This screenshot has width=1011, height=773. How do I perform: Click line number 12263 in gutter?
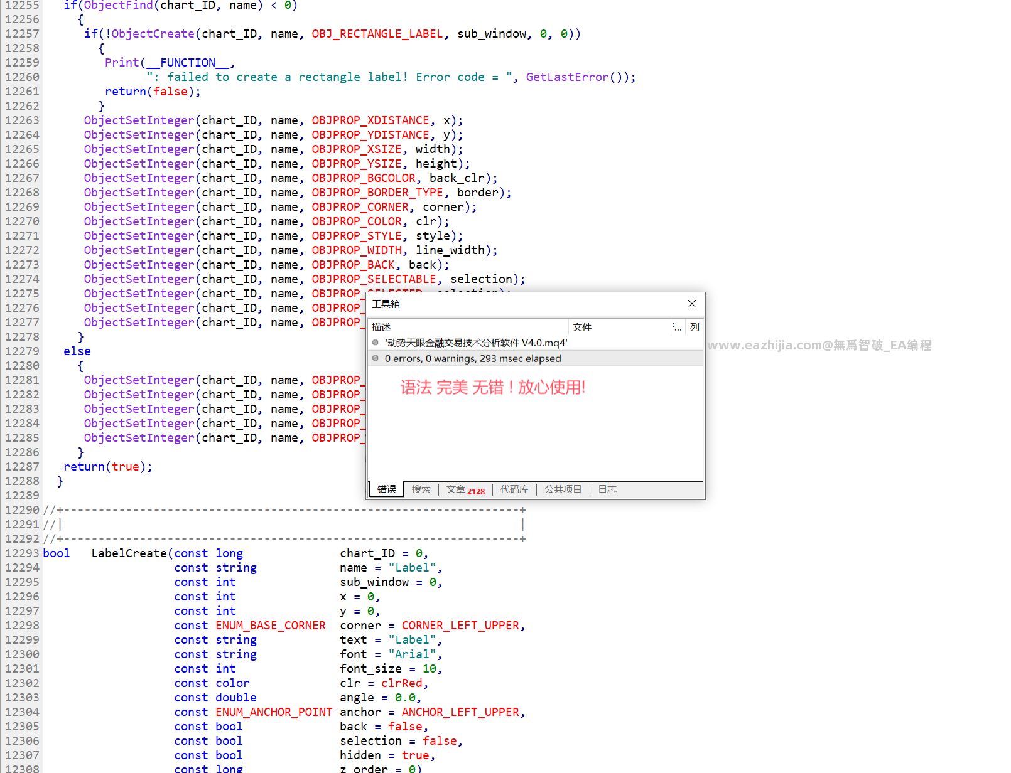tap(22, 120)
